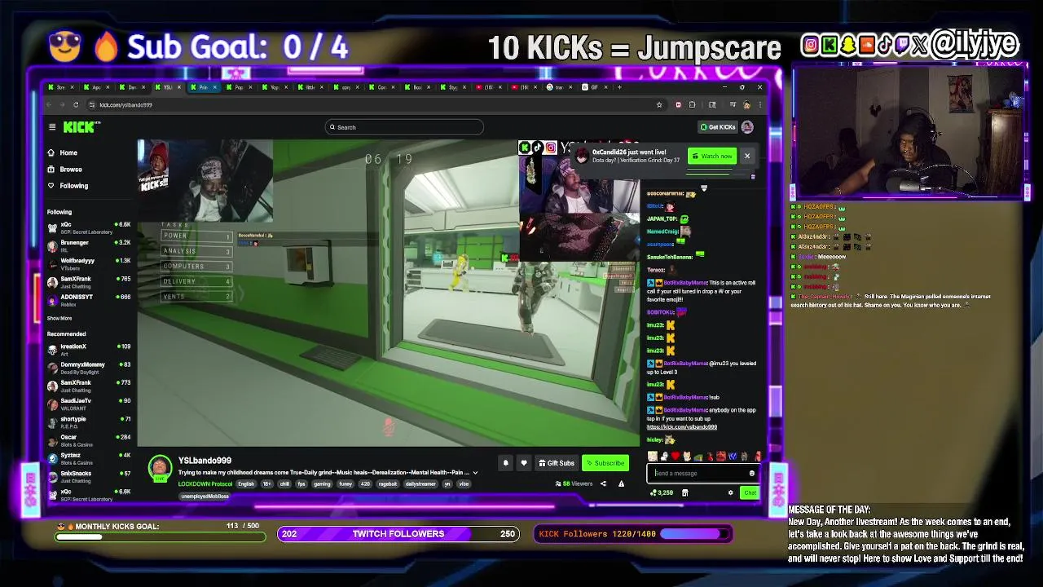Click the share stream icon
The height and width of the screenshot is (587, 1043).
(x=603, y=483)
